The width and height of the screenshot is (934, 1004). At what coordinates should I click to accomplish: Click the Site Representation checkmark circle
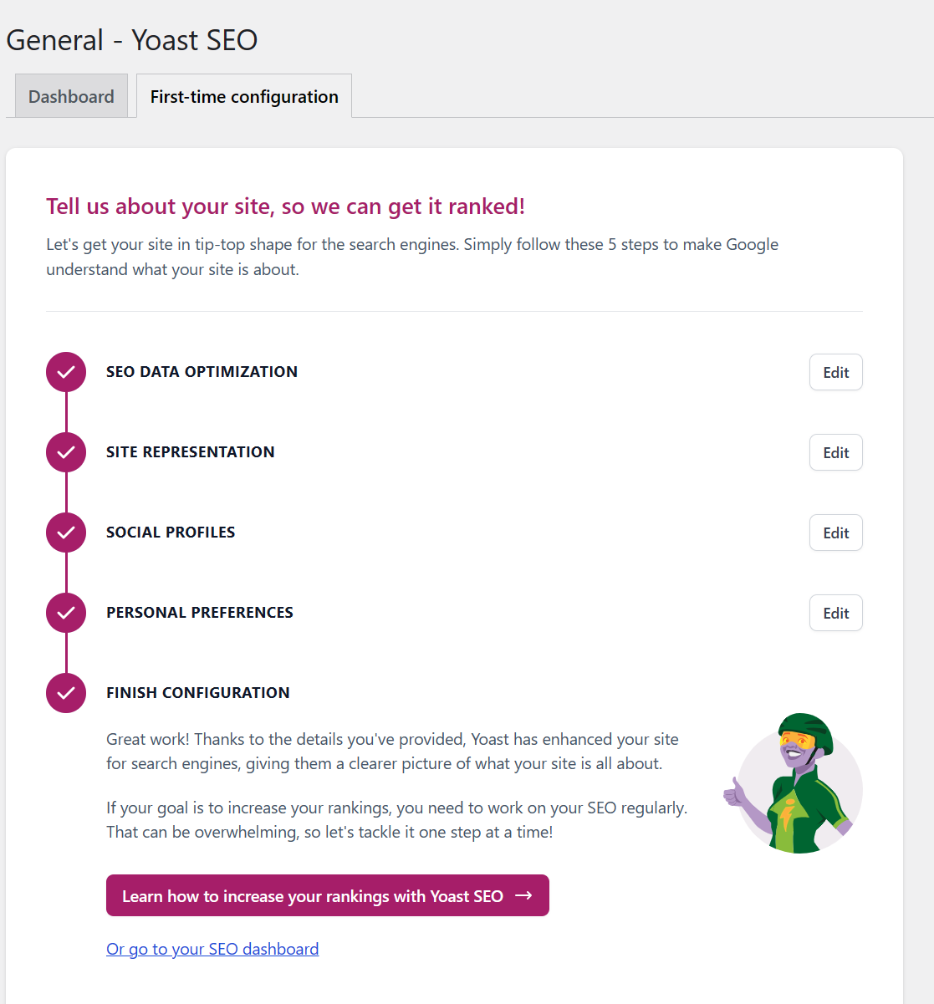[66, 452]
